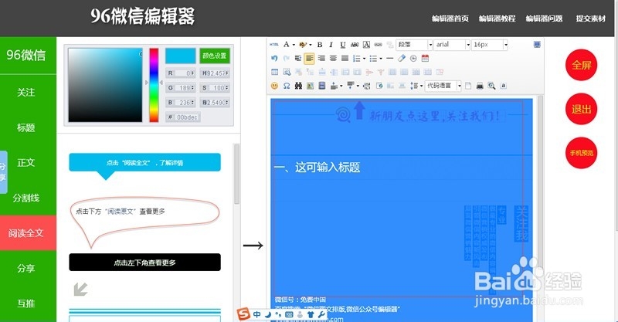Expand unordered list style arrow

point(381,59)
